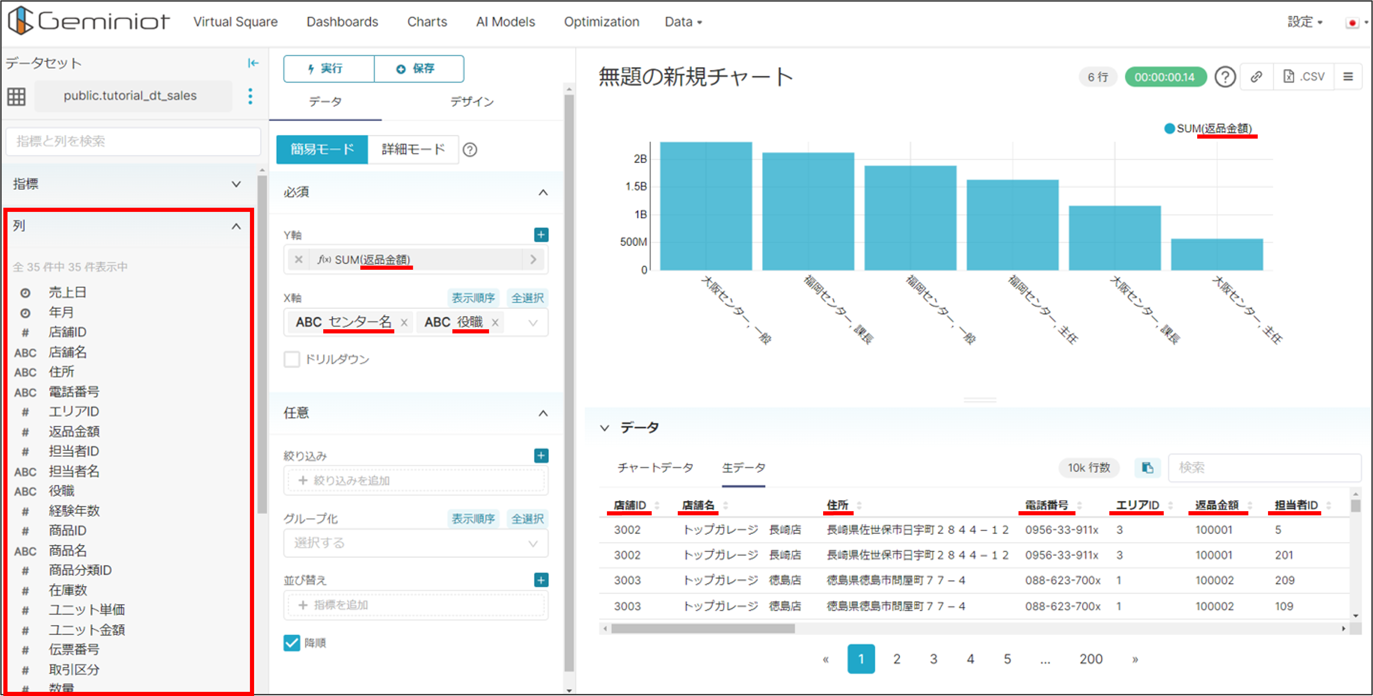Sort by 電話番号 column arrows
1373x696 pixels.
pos(1079,505)
